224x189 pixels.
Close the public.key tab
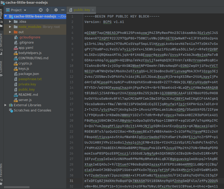click(x=93, y=10)
